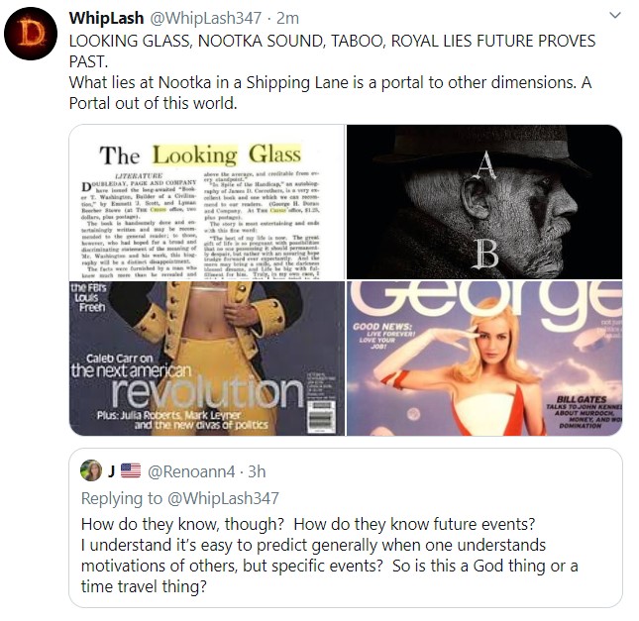View The Looking Glass article image
The image size is (639, 621).
point(207,202)
